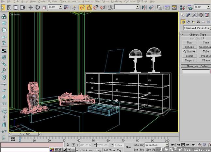Select the Shapes category icon

(188, 22)
